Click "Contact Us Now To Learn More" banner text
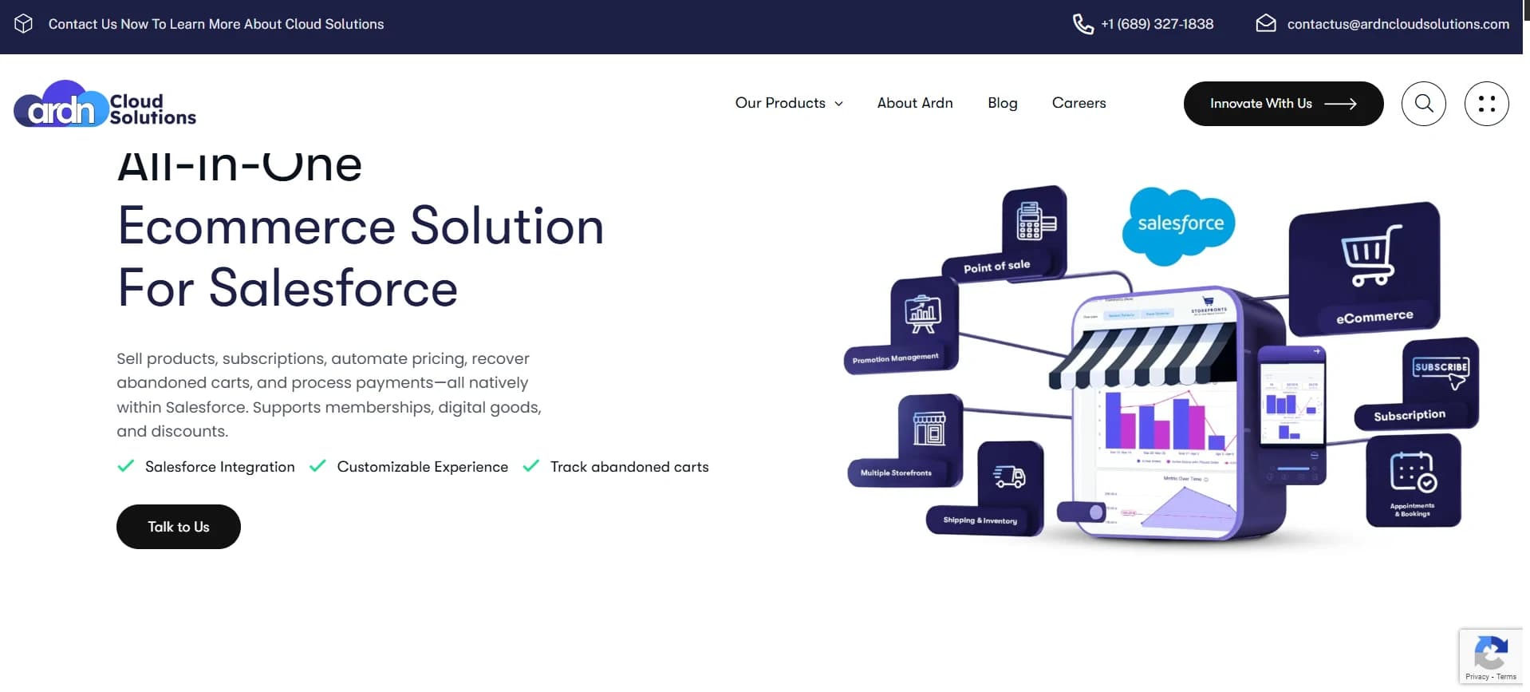 [x=216, y=24]
